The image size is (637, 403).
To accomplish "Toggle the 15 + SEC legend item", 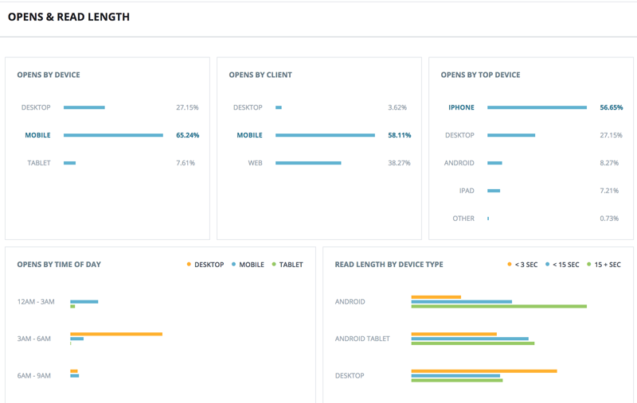I will (x=604, y=265).
